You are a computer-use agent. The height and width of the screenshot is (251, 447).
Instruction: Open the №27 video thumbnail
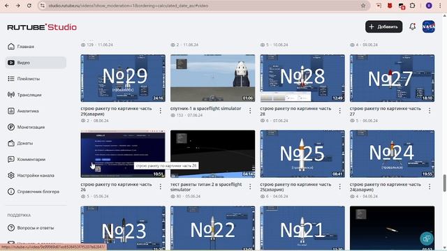pos(392,78)
